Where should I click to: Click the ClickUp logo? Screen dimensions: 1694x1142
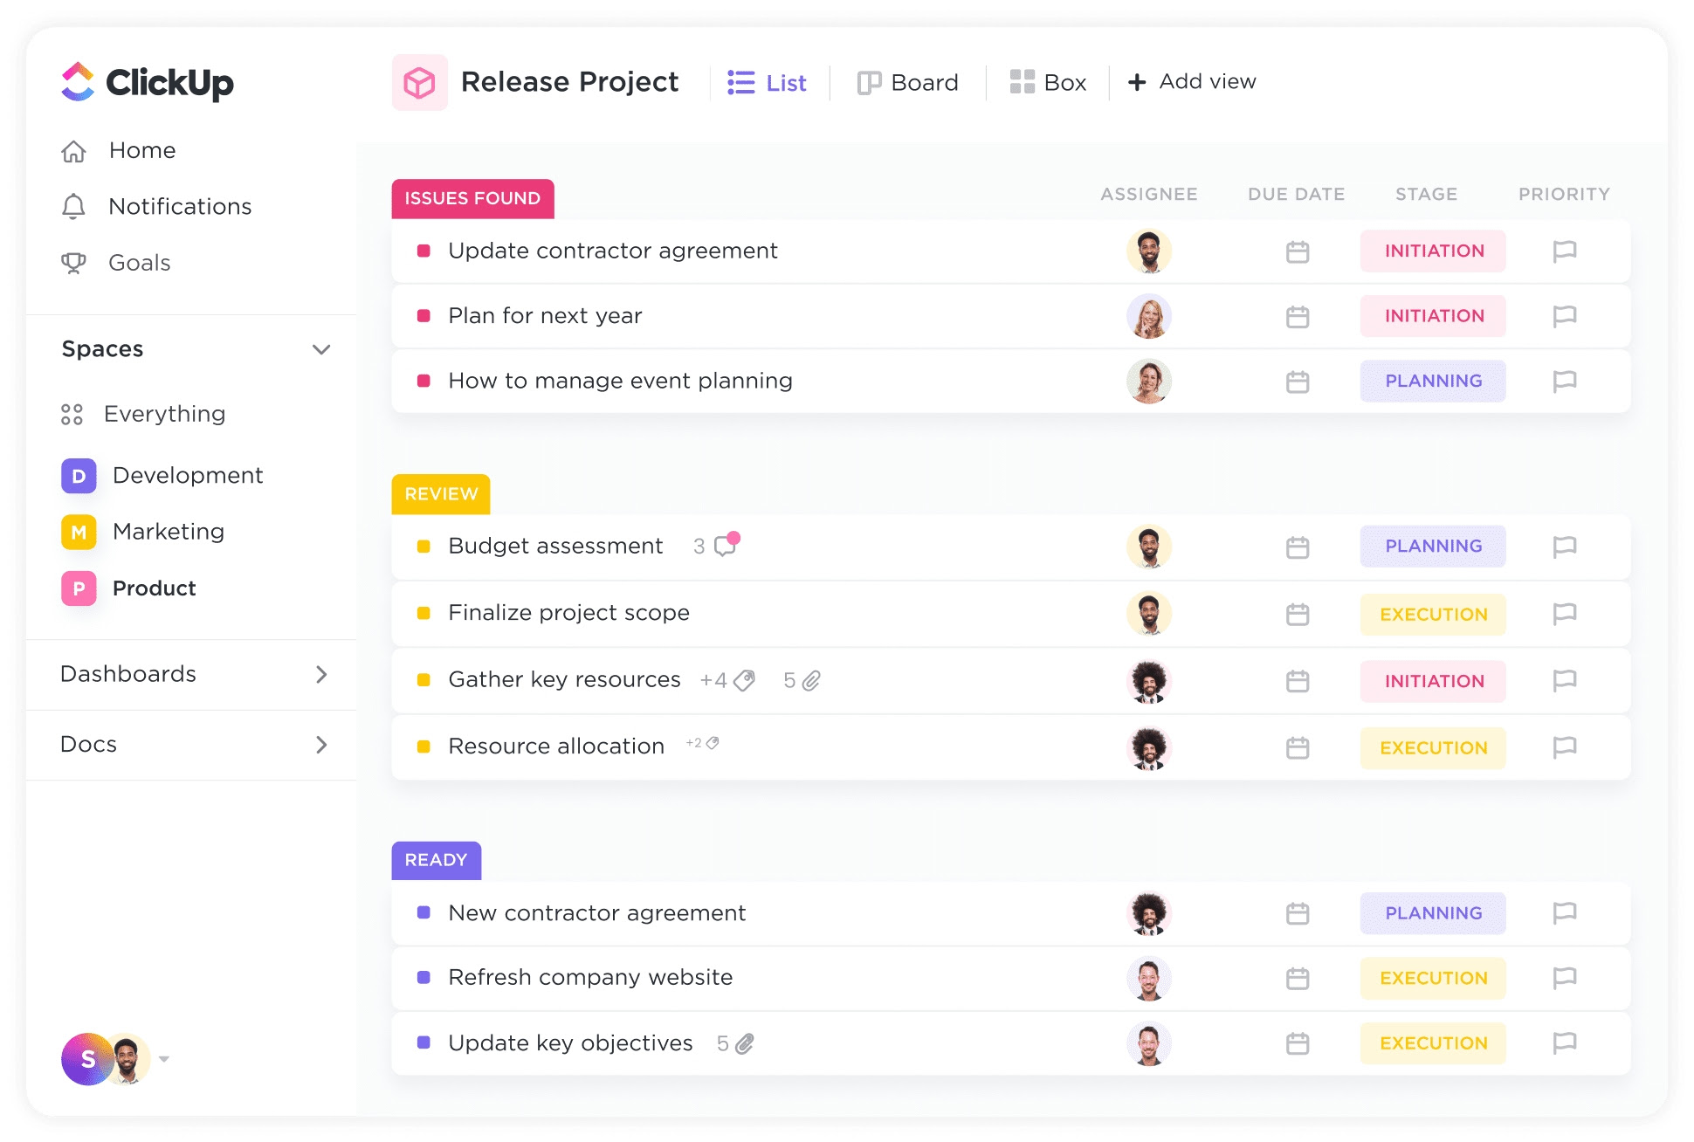(147, 83)
